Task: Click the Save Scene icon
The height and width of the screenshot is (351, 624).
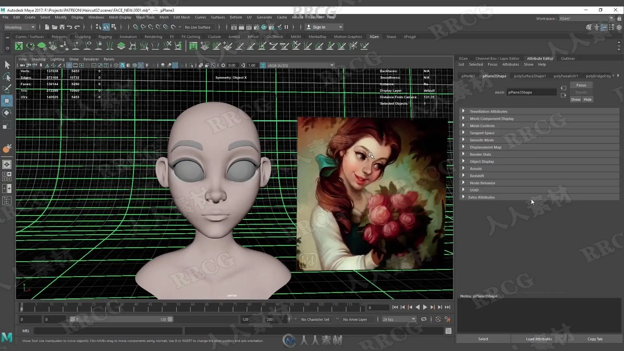Action: pyautogui.click(x=62, y=27)
